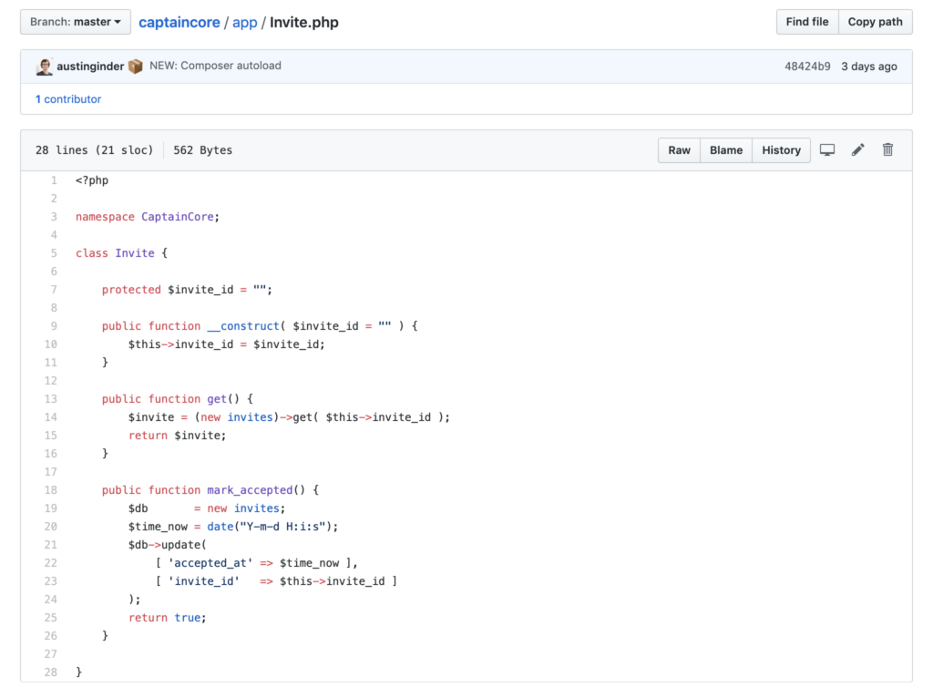Click the NEW: Composer autoload commit message

point(216,66)
